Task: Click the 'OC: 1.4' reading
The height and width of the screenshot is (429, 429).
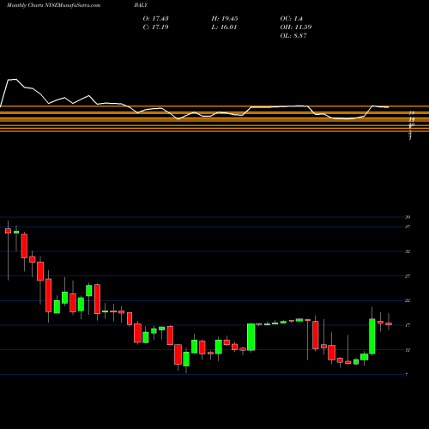Action: click(x=291, y=18)
